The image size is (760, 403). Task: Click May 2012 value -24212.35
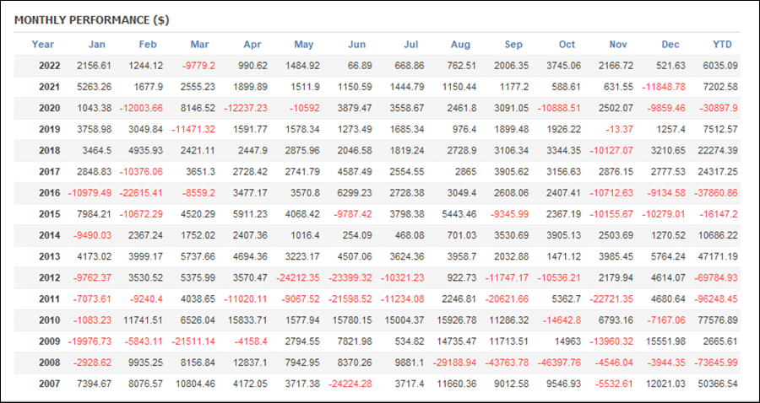(298, 277)
